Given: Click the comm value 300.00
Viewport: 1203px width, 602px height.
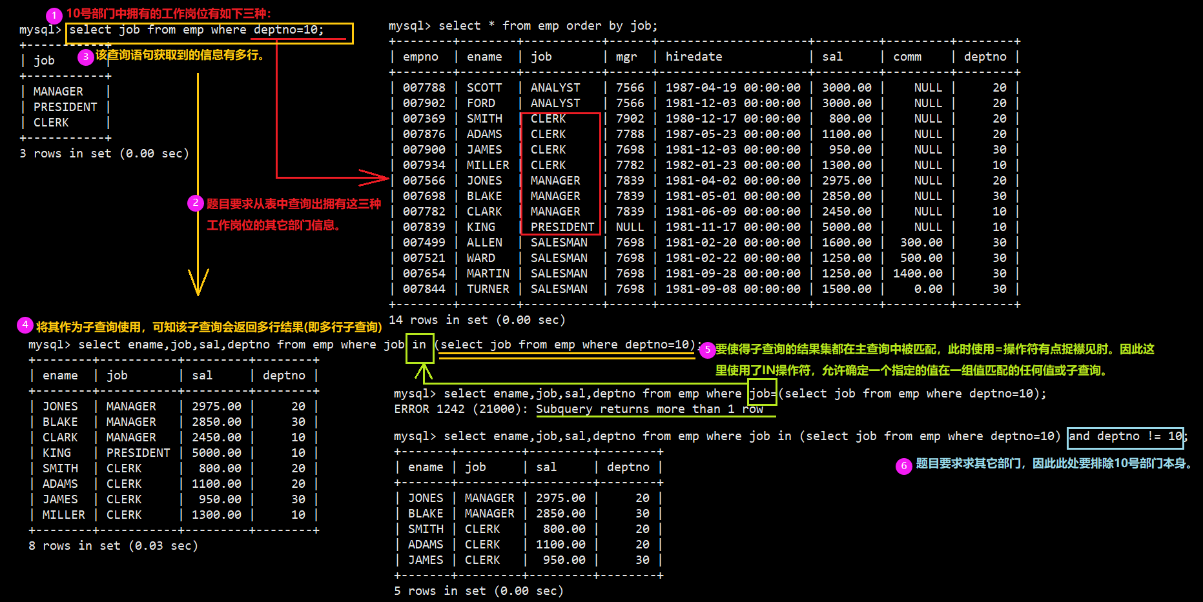Looking at the screenshot, I should [921, 243].
